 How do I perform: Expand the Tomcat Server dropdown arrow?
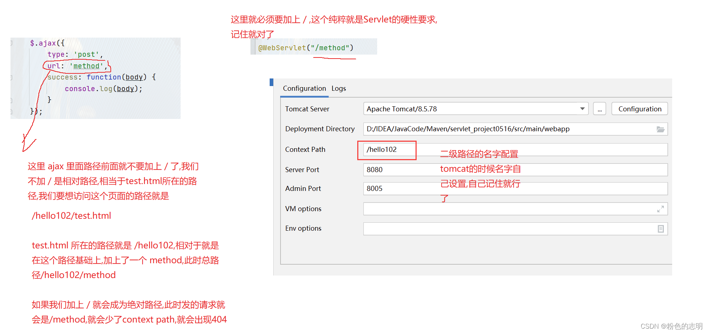click(x=582, y=109)
